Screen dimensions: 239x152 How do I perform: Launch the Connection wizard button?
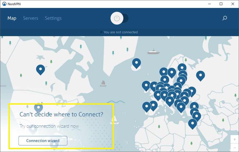[x=43, y=141]
